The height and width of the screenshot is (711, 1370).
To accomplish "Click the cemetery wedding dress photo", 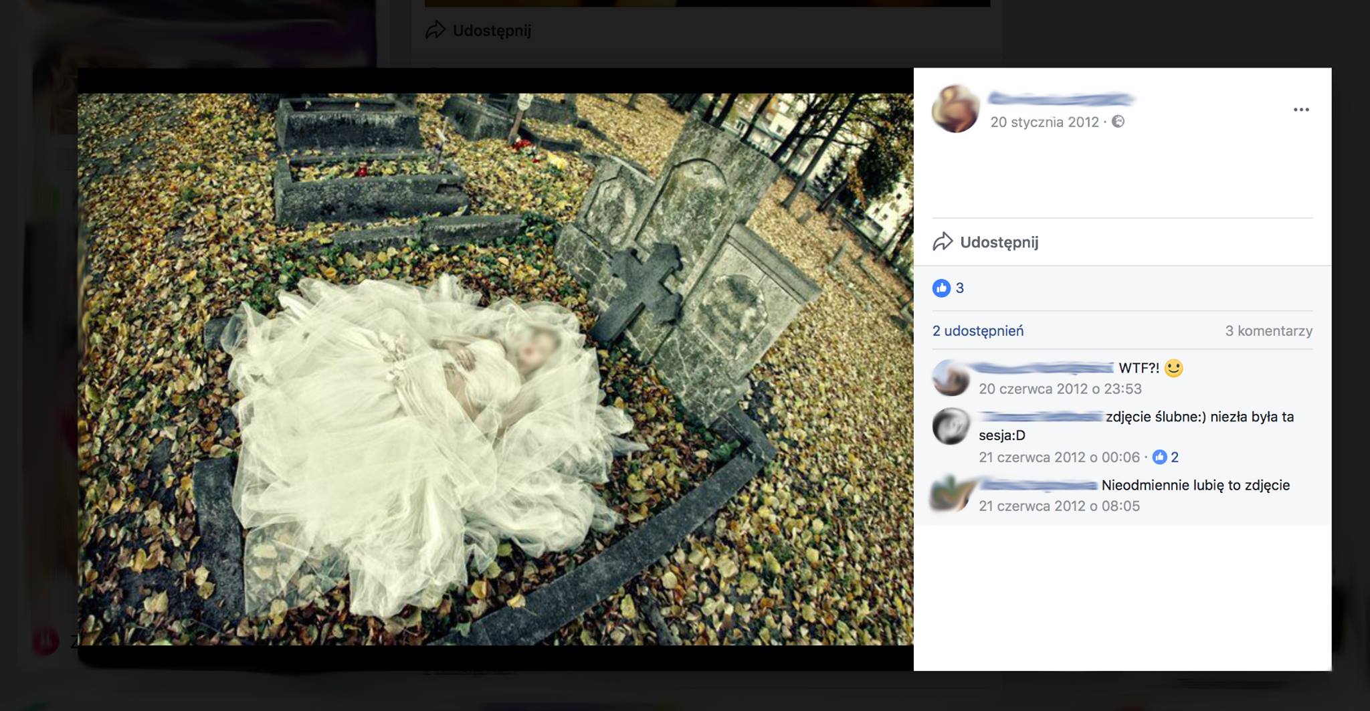I will click(495, 369).
